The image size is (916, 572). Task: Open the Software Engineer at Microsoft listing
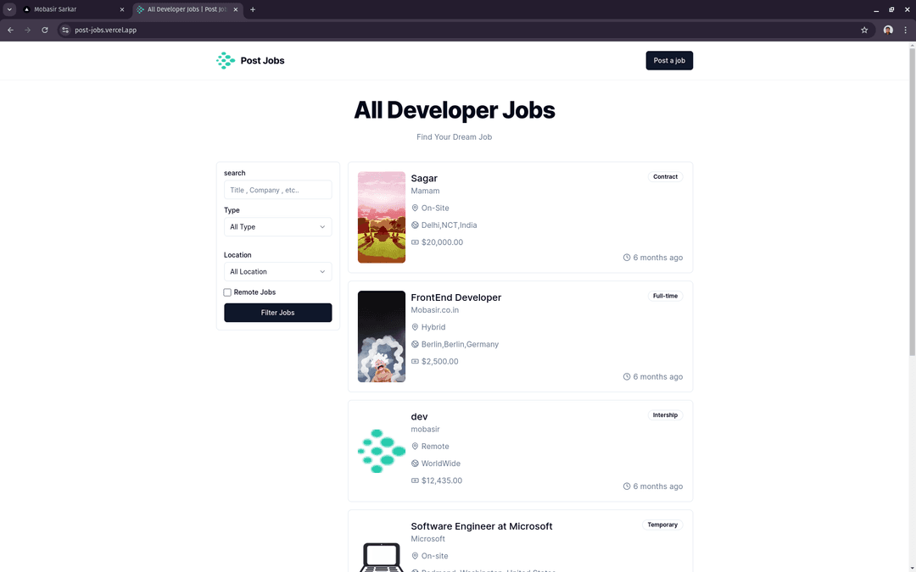(x=482, y=526)
